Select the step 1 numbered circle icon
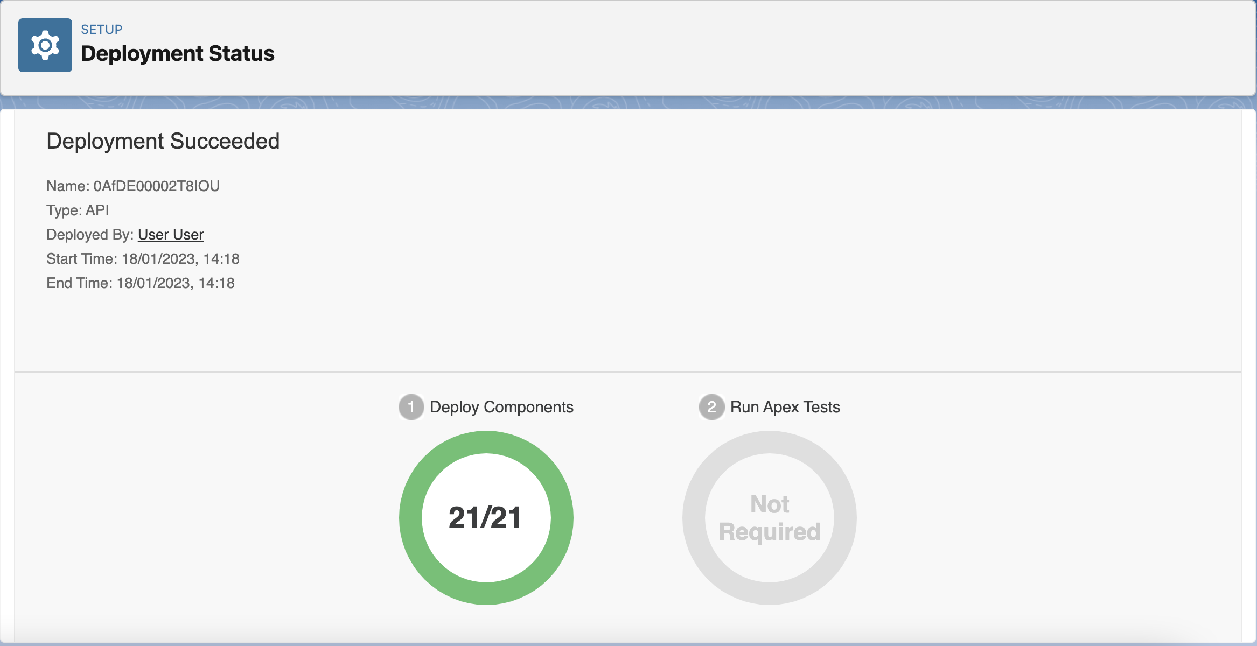 tap(411, 408)
